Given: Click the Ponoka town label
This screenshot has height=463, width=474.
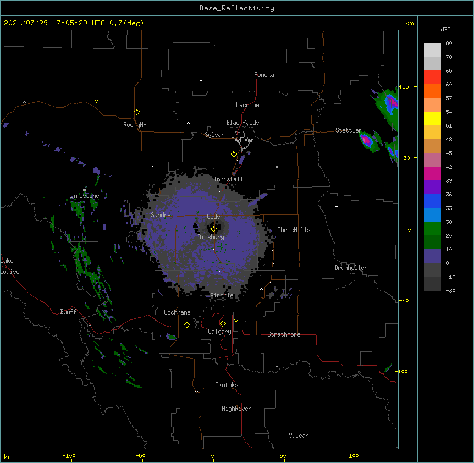Looking at the screenshot, I should (x=264, y=75).
